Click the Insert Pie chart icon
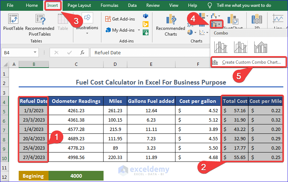 coord(190,32)
